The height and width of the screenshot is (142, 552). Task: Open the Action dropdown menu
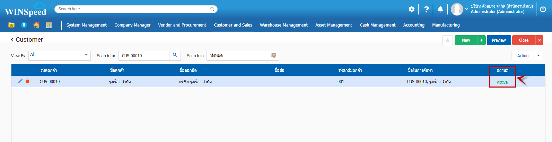click(x=526, y=55)
